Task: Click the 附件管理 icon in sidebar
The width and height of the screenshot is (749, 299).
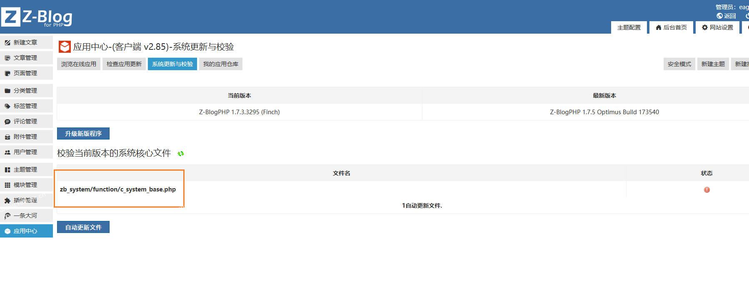Action: pos(7,137)
